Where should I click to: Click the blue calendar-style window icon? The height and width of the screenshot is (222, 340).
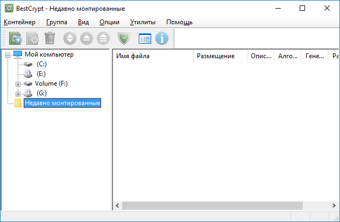pyautogui.click(x=145, y=38)
